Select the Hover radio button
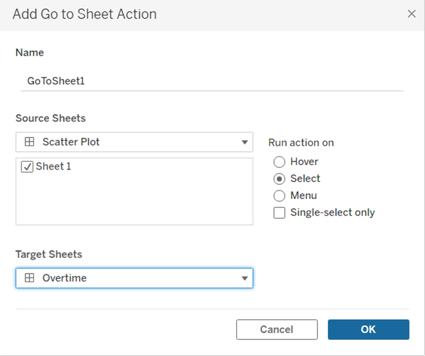The height and width of the screenshot is (356, 425). pos(280,161)
